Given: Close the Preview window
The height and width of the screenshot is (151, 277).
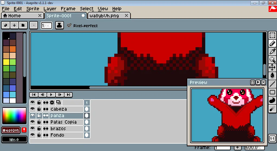Looking at the screenshot, I should (x=263, y=82).
